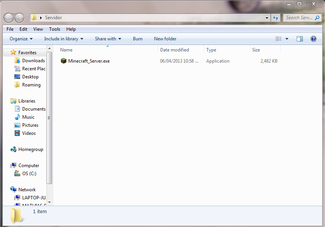
Task: Click the Libraries icon
Action: 13,101
